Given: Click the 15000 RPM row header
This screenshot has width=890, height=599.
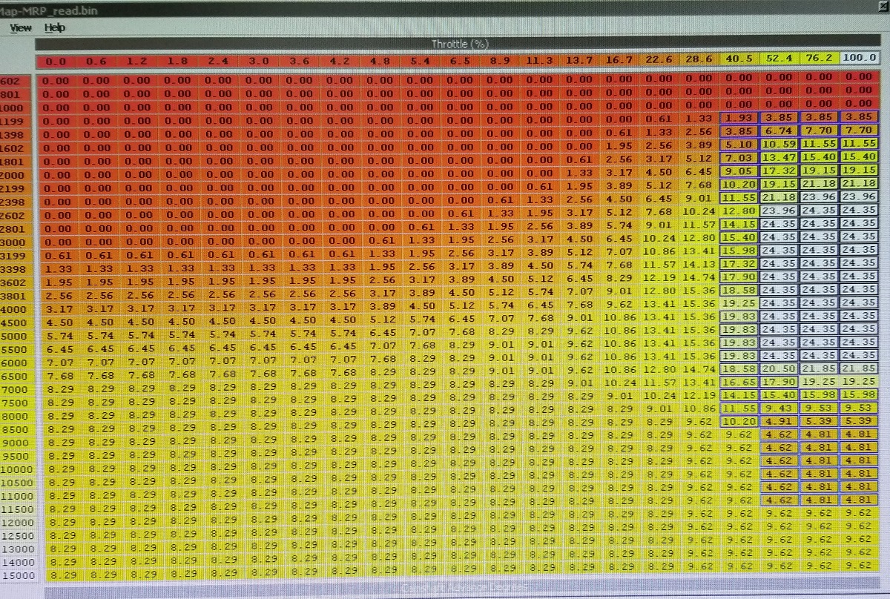Looking at the screenshot, I should point(17,575).
